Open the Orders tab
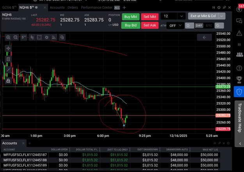244x172 pixels. 73,7
